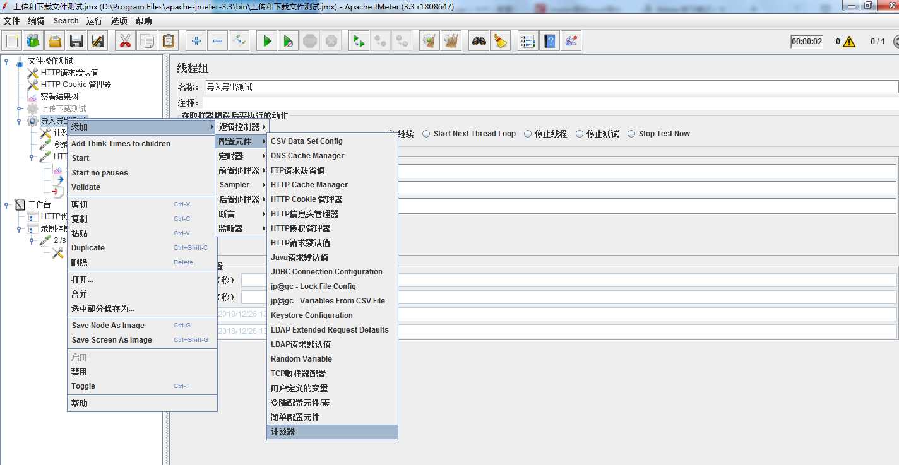Screen dimensions: 899x465
Task: Click the 注释 comment input field
Action: point(551,103)
